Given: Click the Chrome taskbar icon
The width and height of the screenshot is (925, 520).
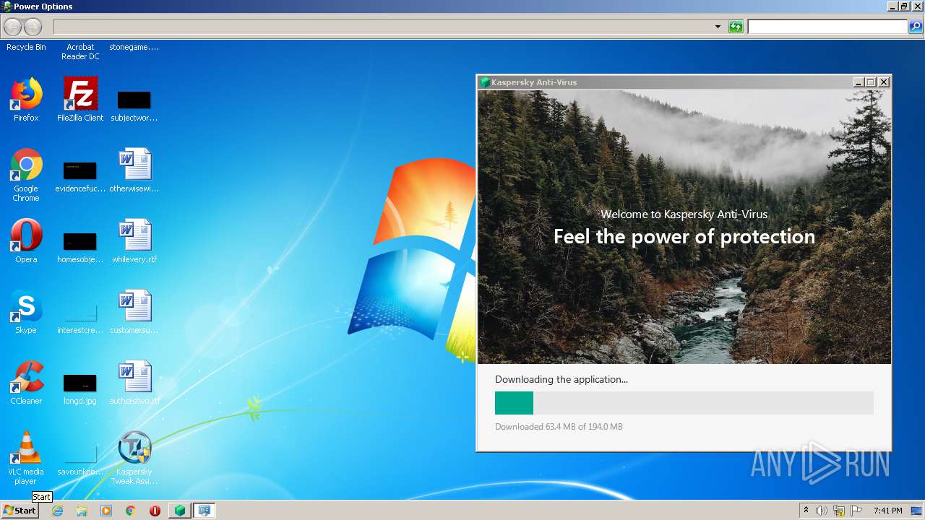Looking at the screenshot, I should [x=131, y=511].
